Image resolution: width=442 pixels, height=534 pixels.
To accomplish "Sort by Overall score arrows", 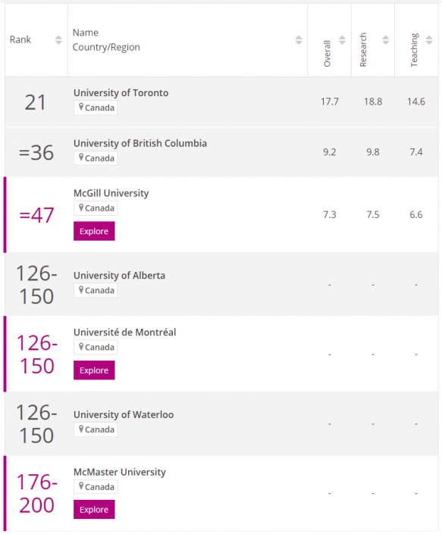I will [x=342, y=40].
